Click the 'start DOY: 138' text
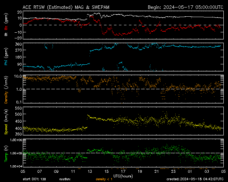 pos(34,179)
